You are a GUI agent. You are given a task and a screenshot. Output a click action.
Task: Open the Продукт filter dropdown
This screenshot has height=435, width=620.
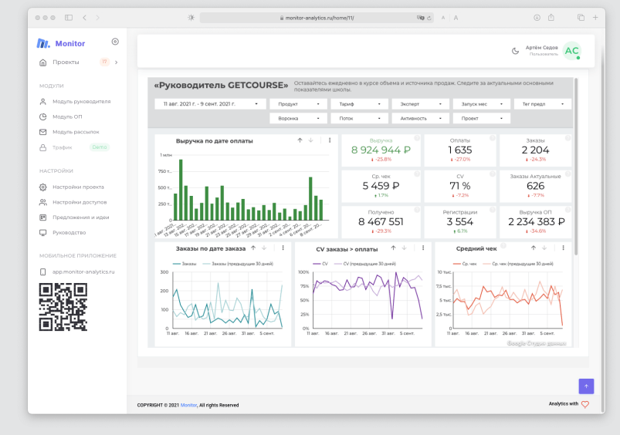297,103
